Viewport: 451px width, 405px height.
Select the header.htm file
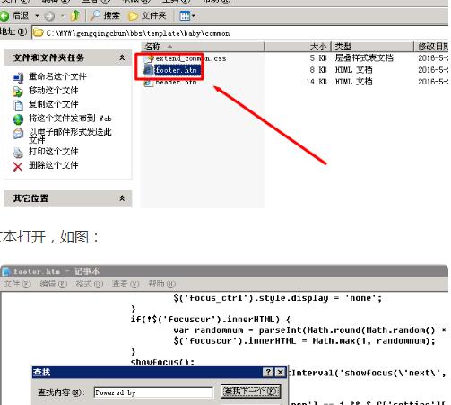[x=176, y=82]
